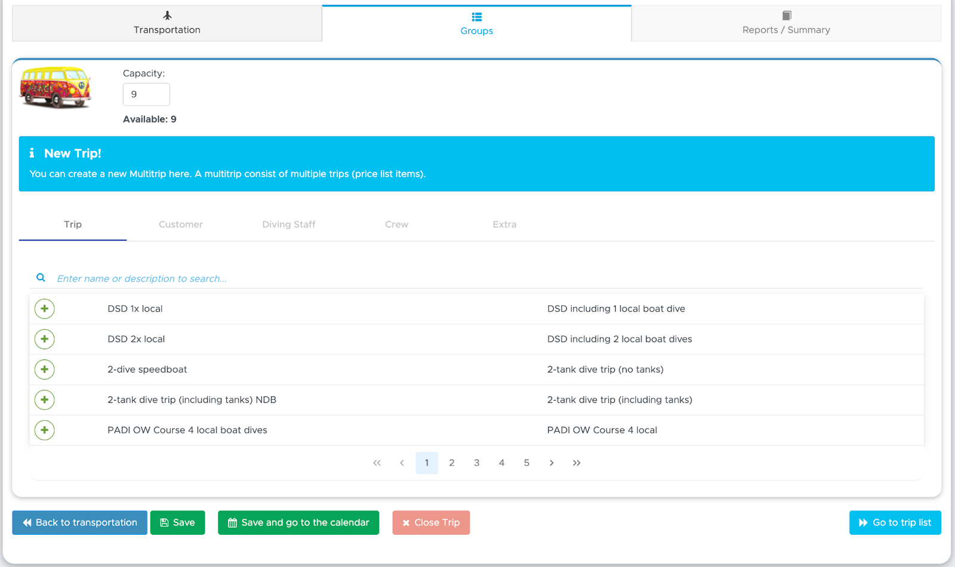Jump to first page of trip list

tap(377, 463)
